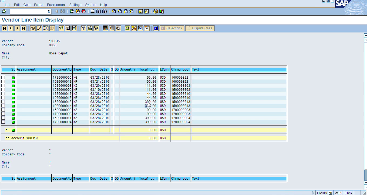This screenshot has width=367, height=195.
Task: Click the Subtotal icon
Action: pyautogui.click(x=134, y=28)
